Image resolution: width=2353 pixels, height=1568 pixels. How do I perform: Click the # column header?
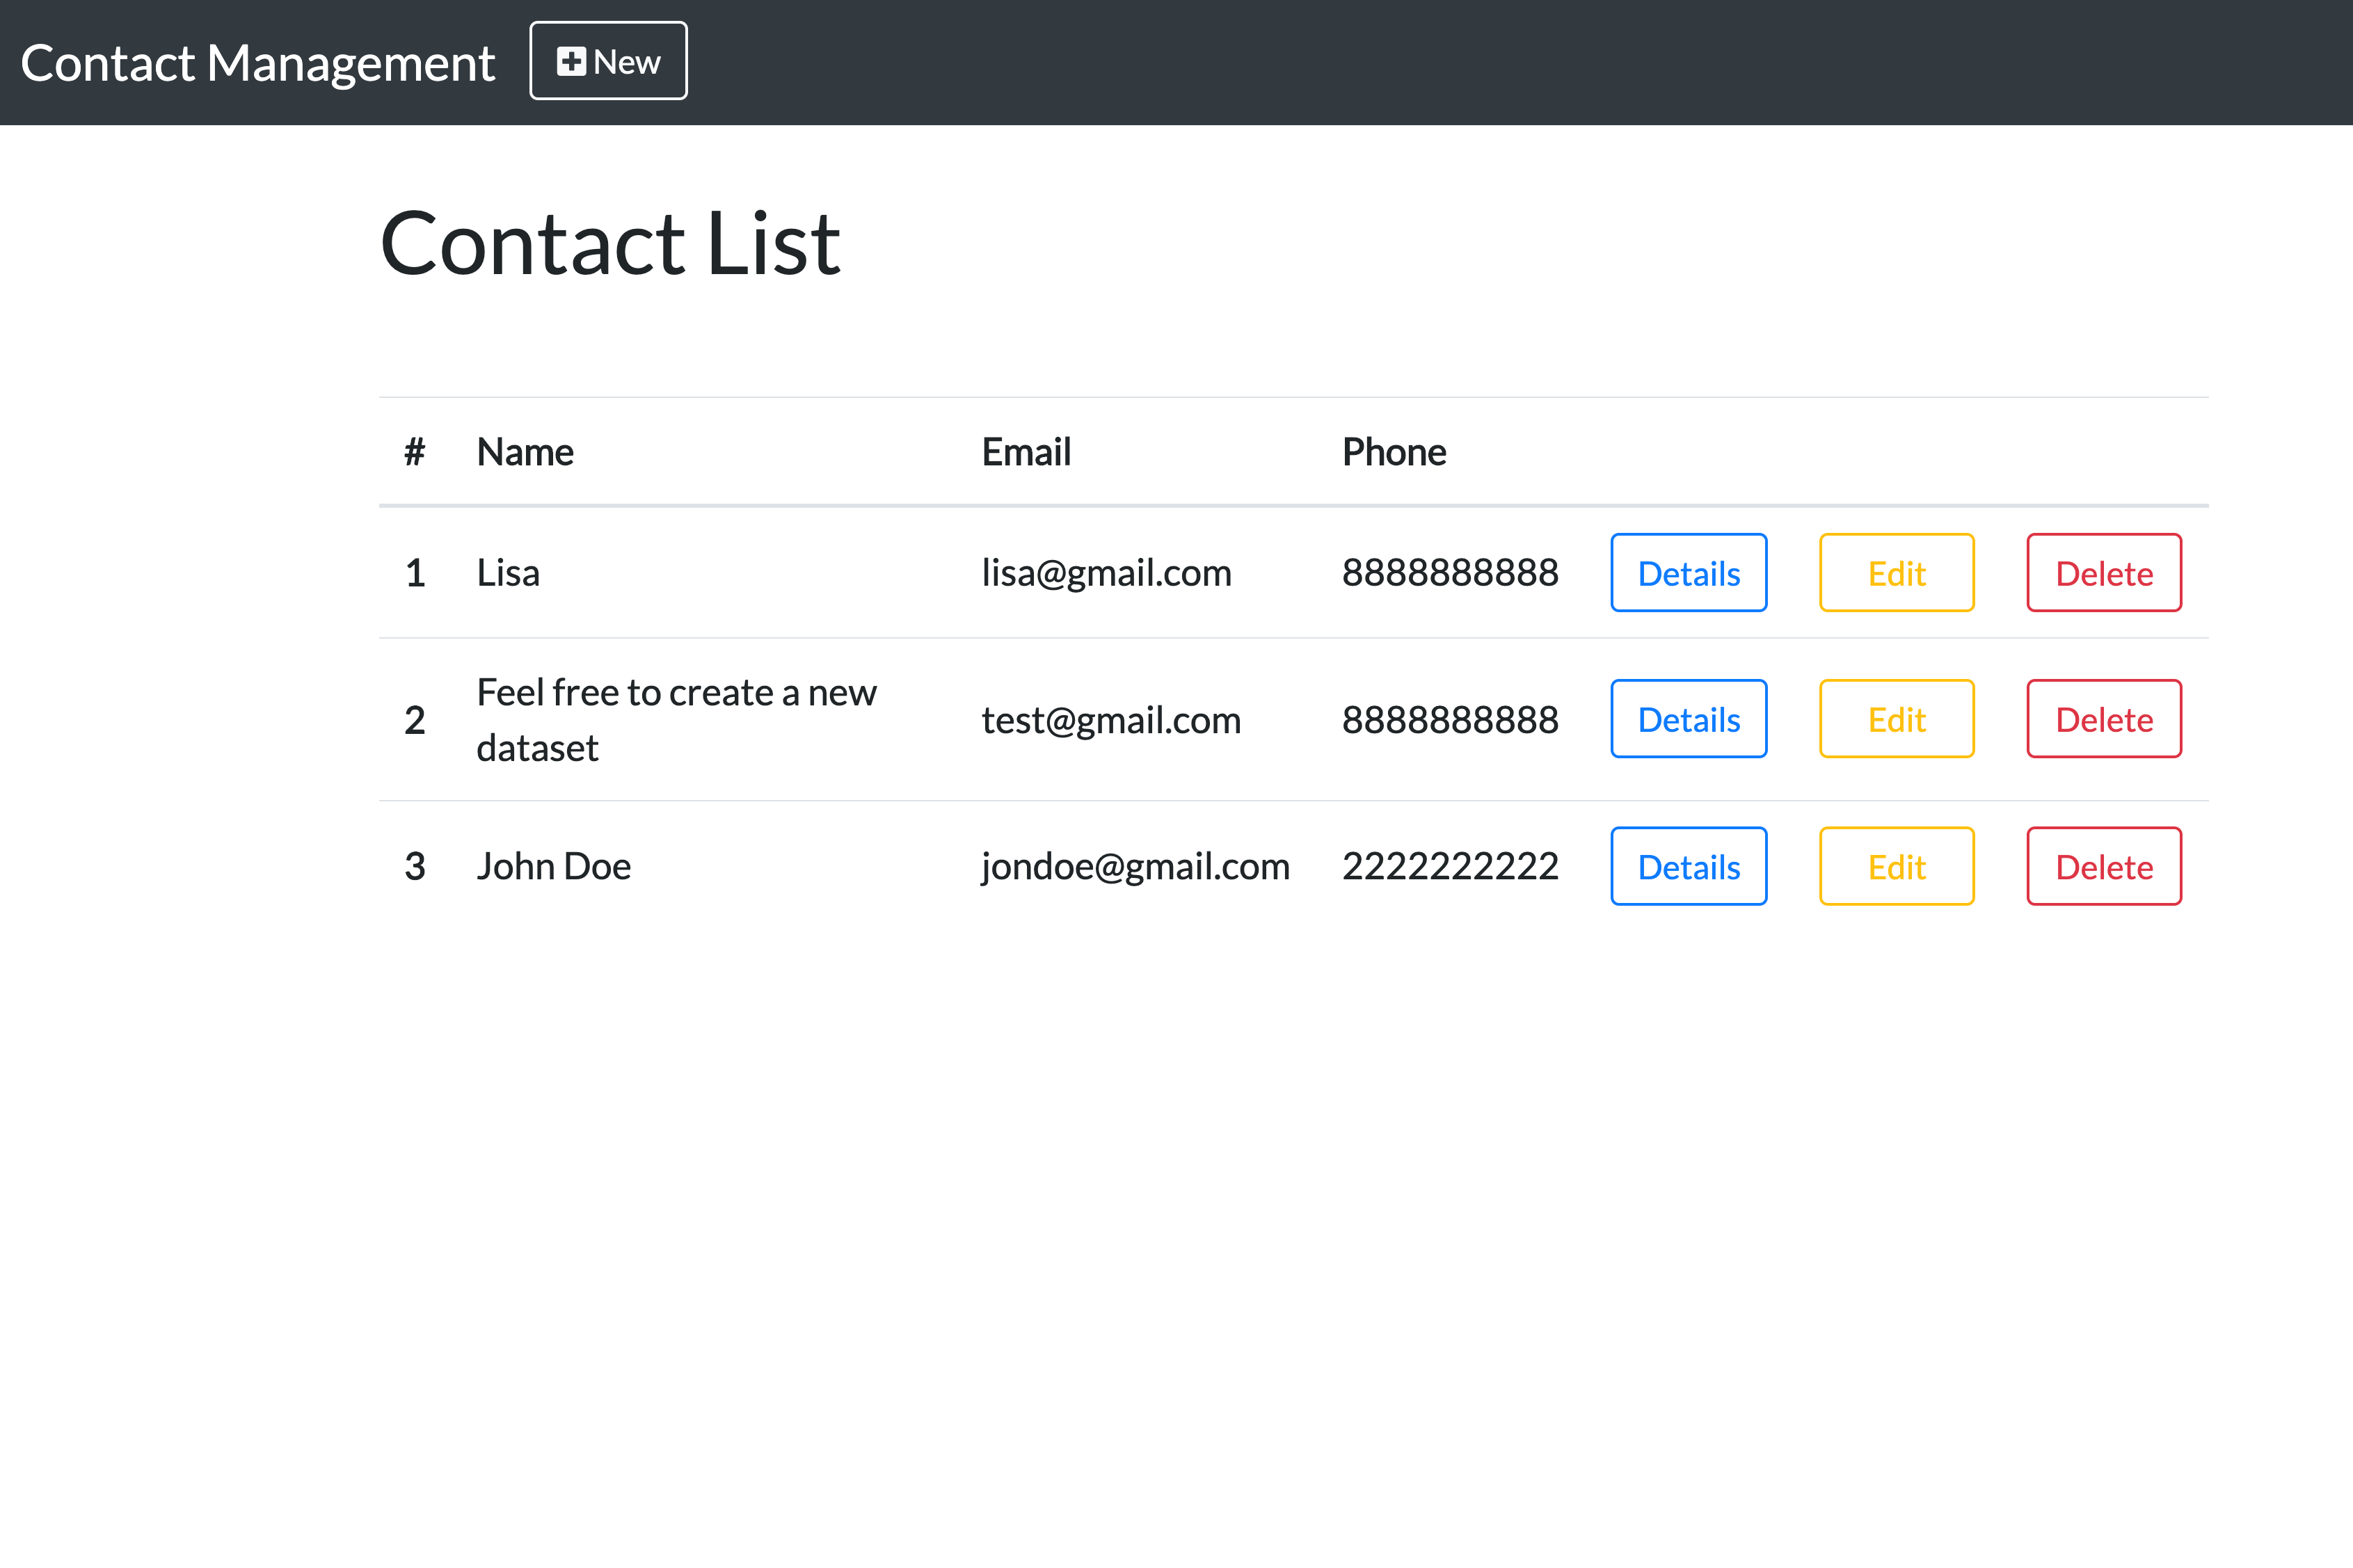[x=415, y=452]
